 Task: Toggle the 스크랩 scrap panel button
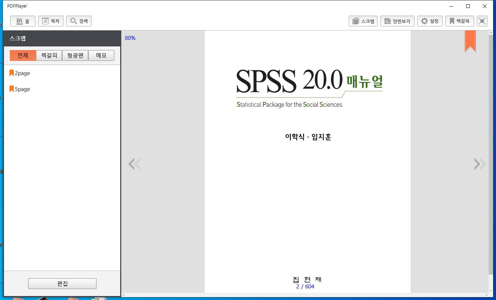(363, 21)
